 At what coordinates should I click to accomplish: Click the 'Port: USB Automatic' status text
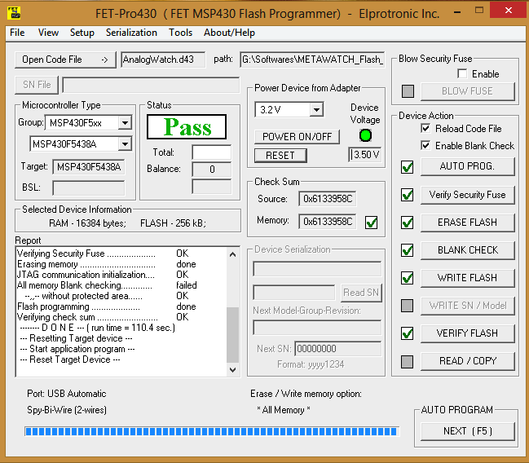[67, 394]
